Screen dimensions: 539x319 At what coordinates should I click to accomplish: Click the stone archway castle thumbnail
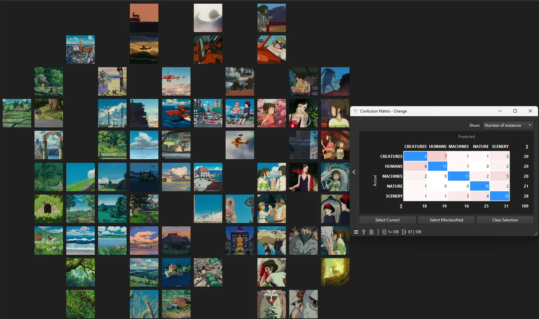pyautogui.click(x=48, y=145)
